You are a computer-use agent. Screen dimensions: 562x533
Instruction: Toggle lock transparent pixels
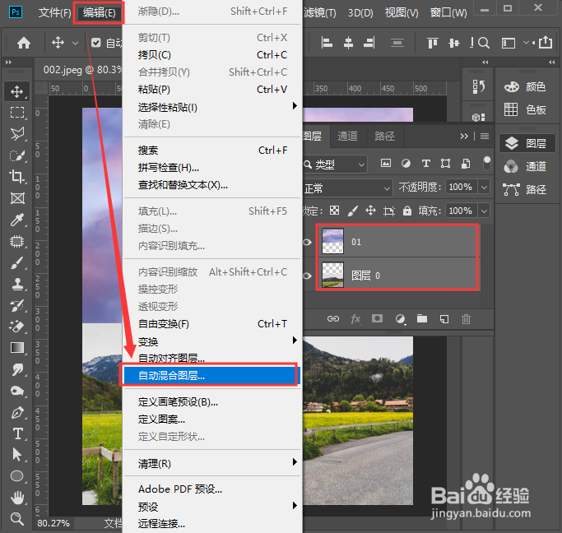pyautogui.click(x=334, y=211)
